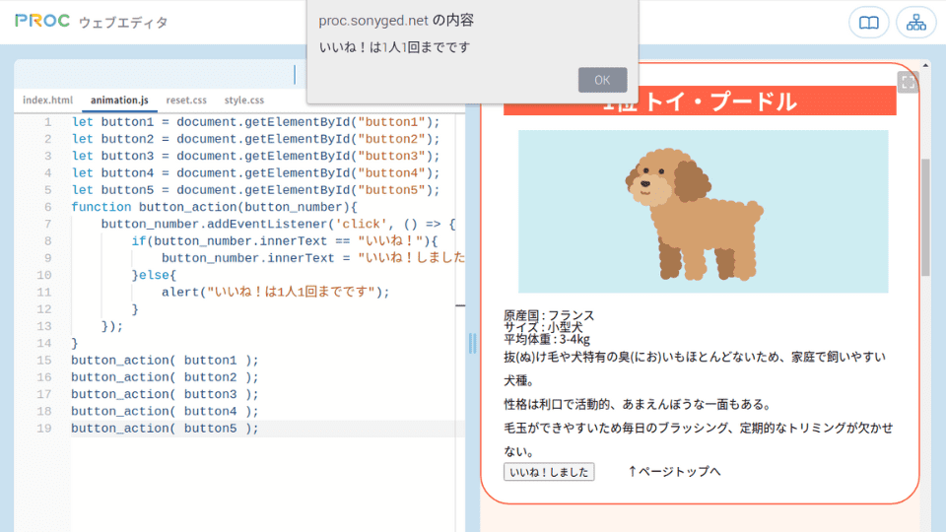946x532 pixels.
Task: Click line 15 button_action( button1 ) call
Action: (165, 361)
